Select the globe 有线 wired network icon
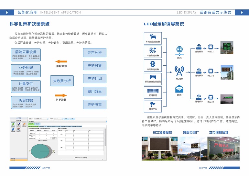 tap(179, 50)
